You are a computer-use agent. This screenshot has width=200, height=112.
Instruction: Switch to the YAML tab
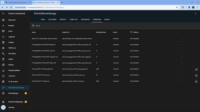tap(43, 20)
